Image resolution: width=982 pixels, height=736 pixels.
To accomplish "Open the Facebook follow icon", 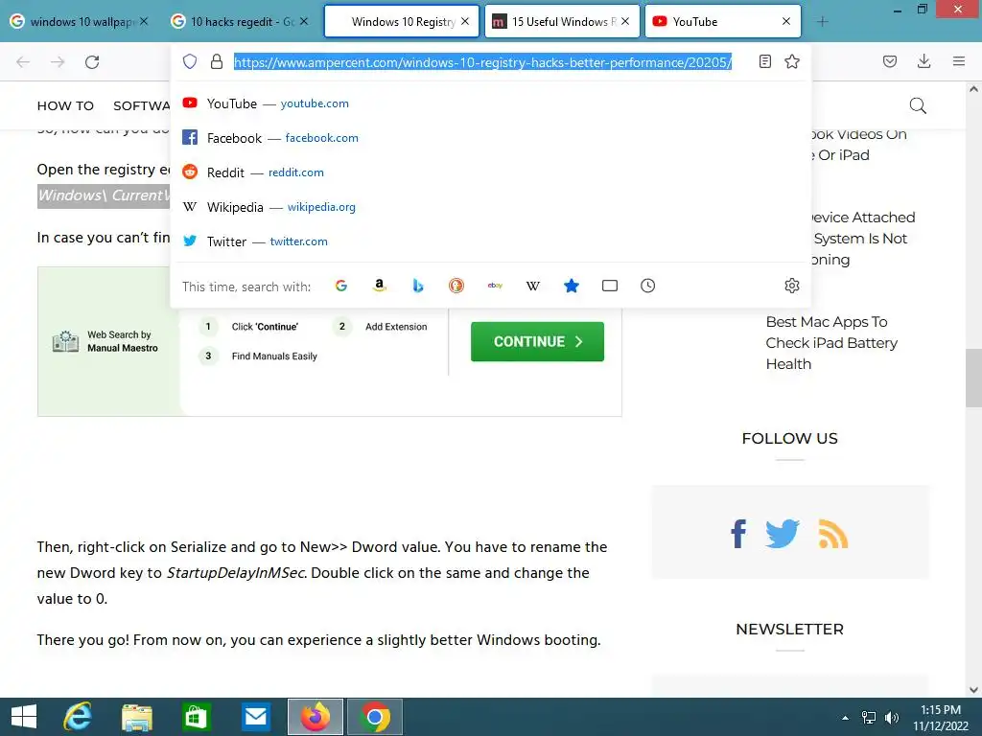I will click(739, 534).
